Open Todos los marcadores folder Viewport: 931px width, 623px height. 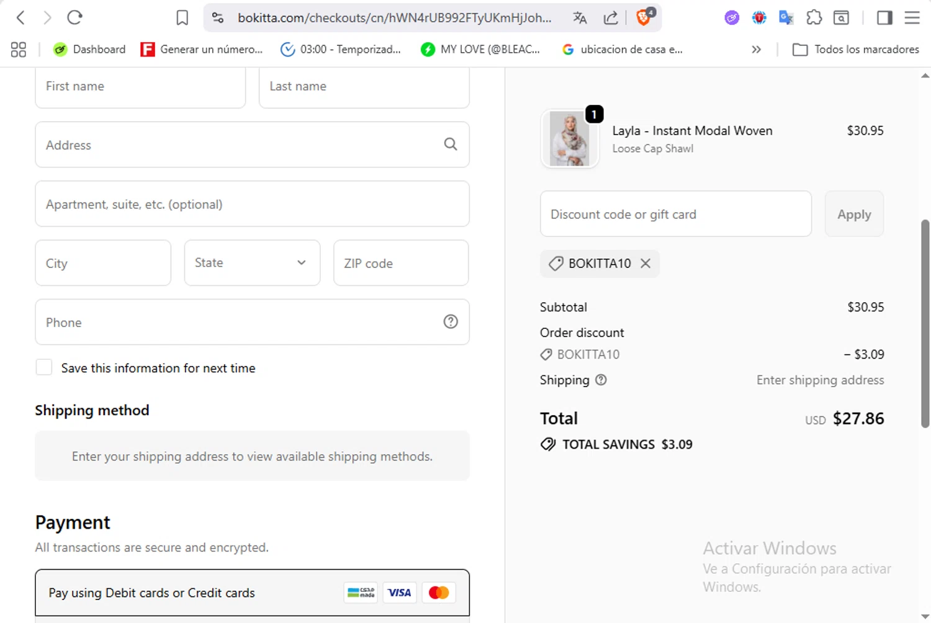point(856,50)
